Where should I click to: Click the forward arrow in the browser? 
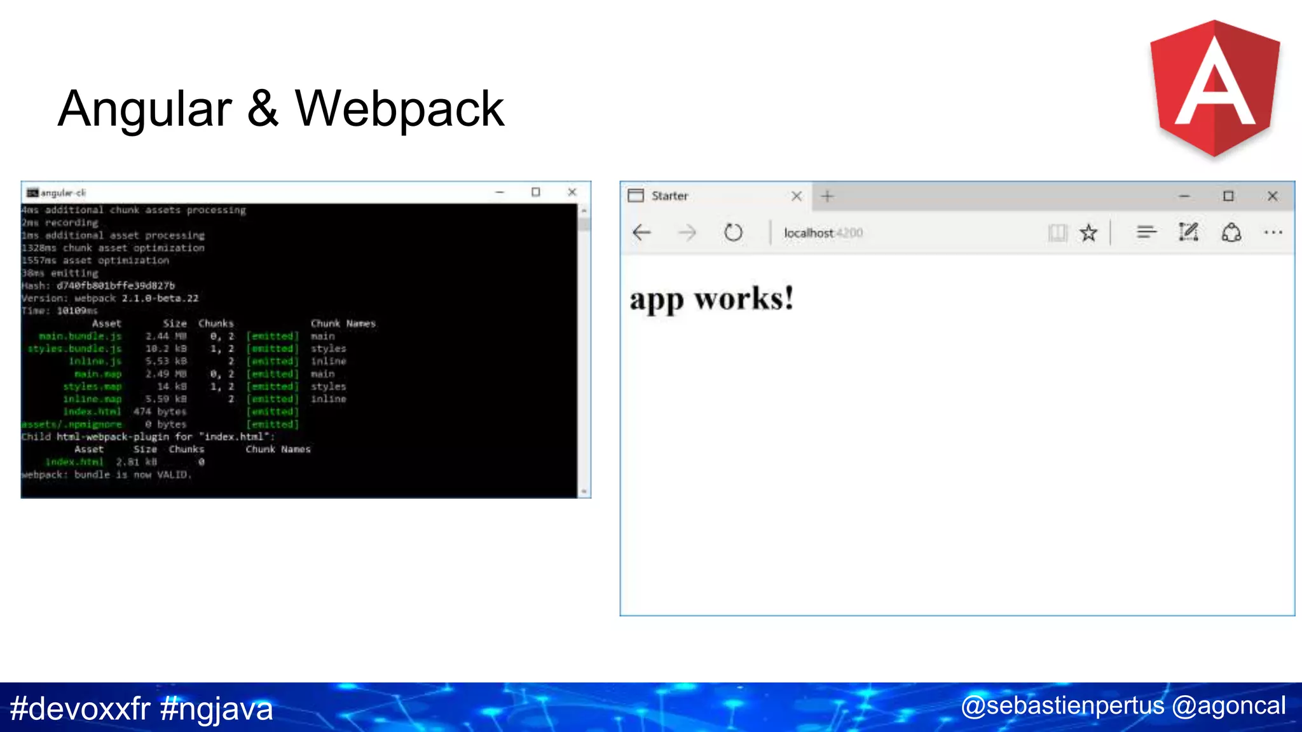coord(687,233)
